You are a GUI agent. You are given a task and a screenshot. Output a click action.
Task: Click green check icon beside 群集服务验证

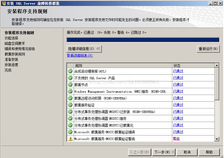(70, 105)
